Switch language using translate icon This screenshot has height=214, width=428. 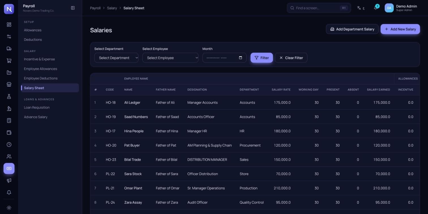361,8
